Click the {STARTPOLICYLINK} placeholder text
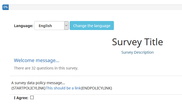Image resolution: width=182 pixels, height=111 pixels. [x=28, y=88]
